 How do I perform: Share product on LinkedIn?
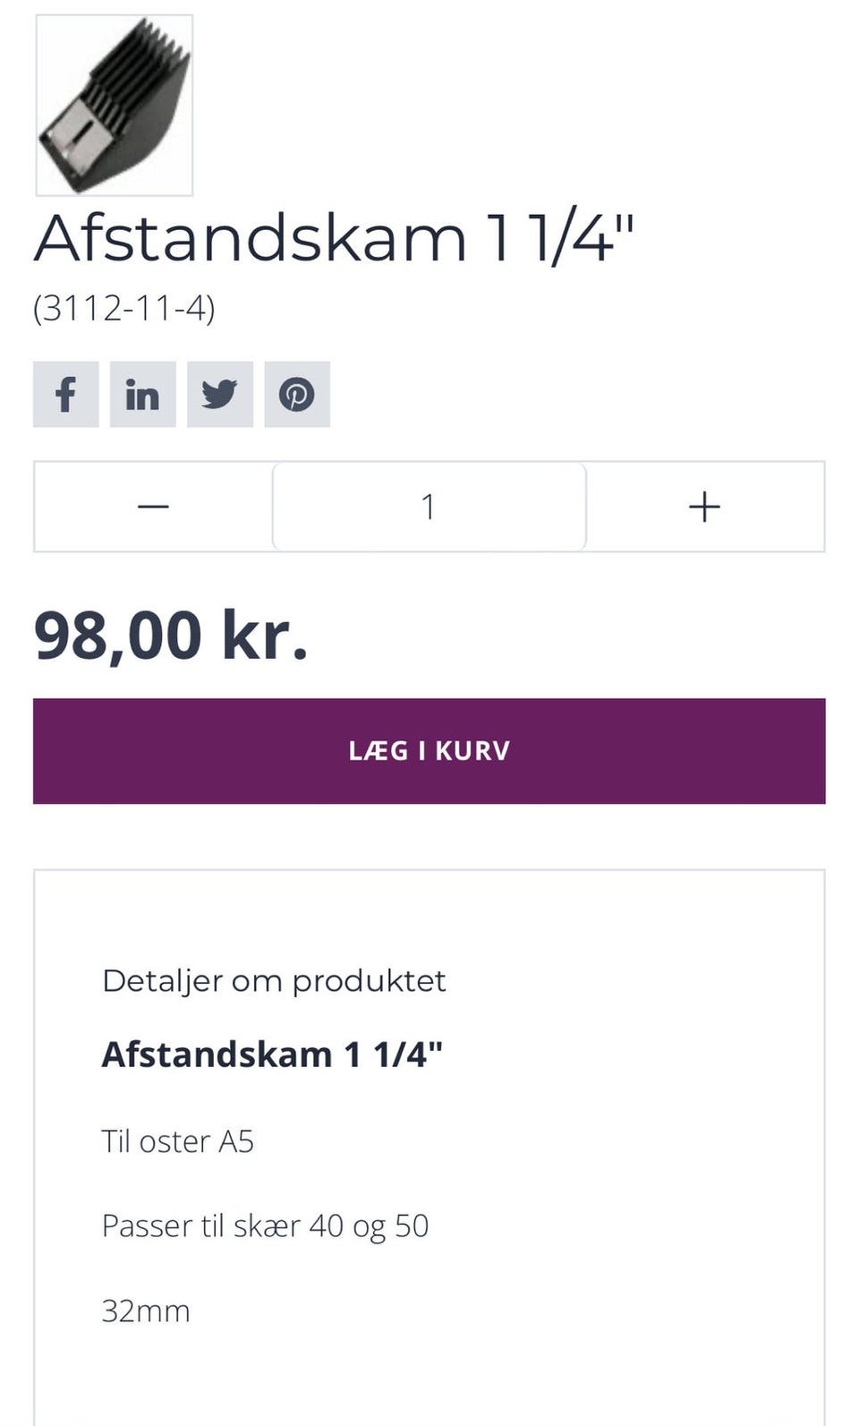(142, 395)
